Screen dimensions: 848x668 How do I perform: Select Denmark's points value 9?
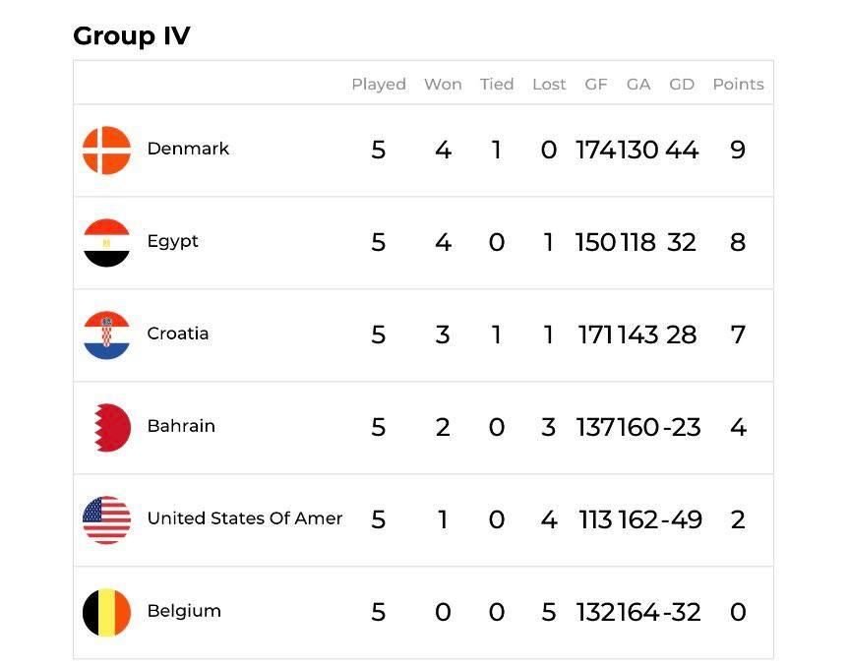click(738, 150)
